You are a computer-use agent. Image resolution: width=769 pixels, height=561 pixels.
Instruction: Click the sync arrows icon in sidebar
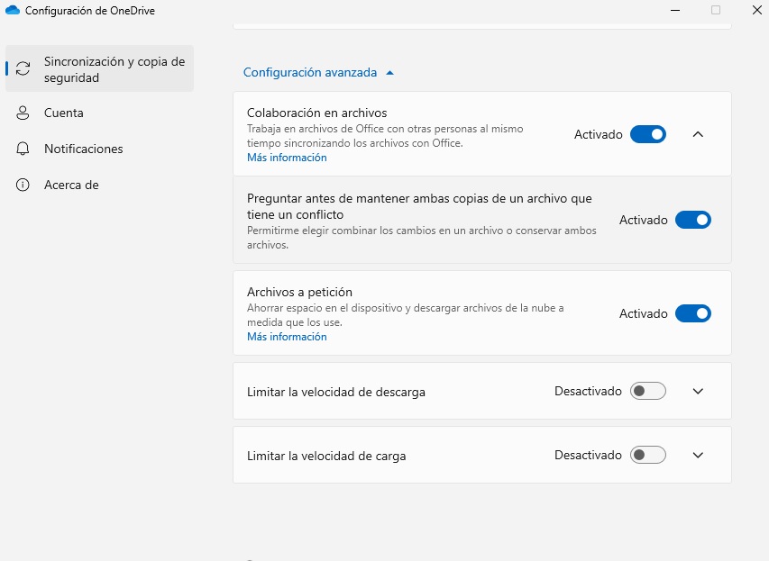[x=23, y=68]
